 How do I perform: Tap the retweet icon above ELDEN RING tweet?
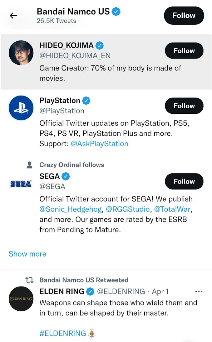[29, 280]
